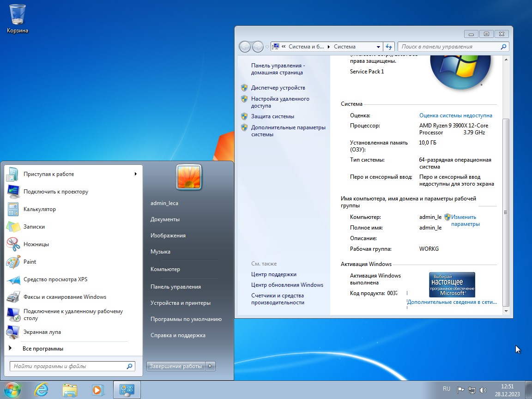The width and height of the screenshot is (532, 399).
Task: Open Справка и поддержка entry
Action: click(x=178, y=335)
